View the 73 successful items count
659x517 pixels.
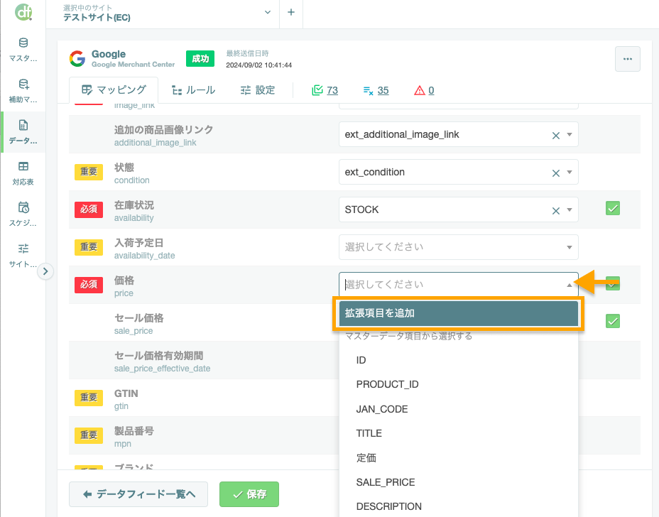325,90
